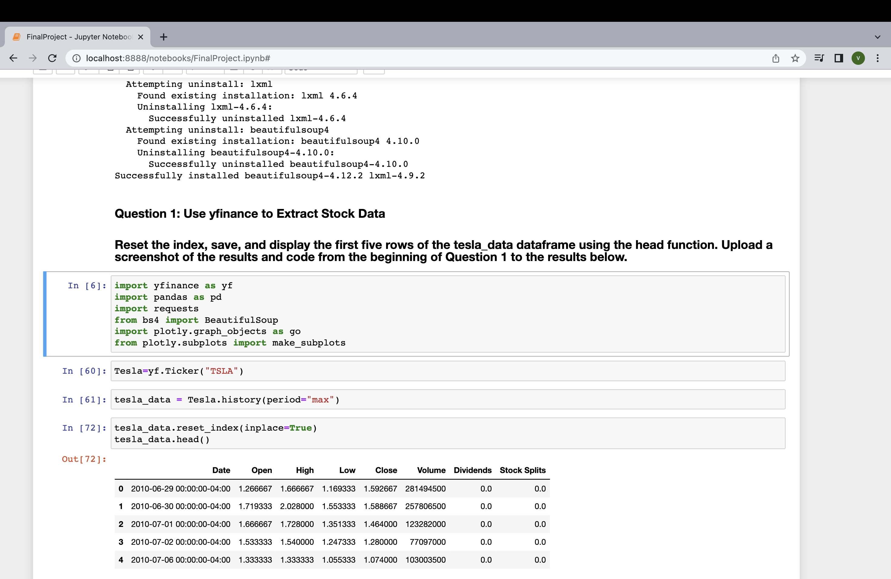Open a new browser tab with the plus button
Screen dimensions: 891x579
[164, 37]
